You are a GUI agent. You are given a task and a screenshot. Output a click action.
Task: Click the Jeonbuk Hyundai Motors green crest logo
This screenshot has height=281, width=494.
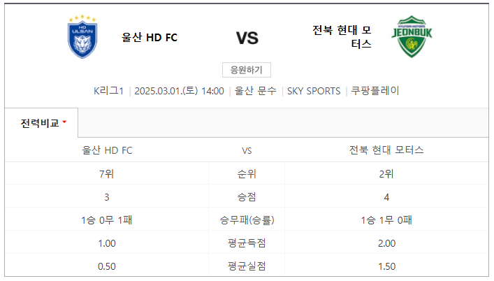pos(412,36)
